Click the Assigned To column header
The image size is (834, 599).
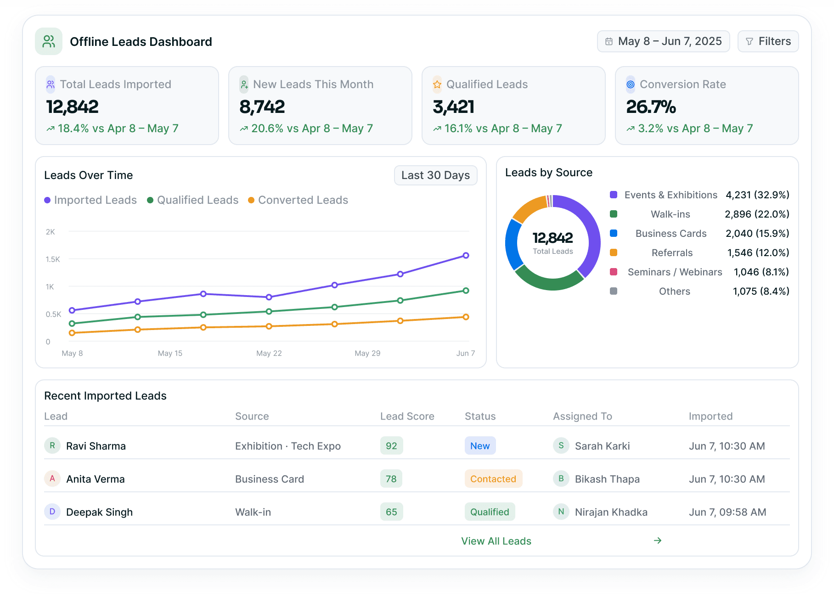[x=582, y=416]
